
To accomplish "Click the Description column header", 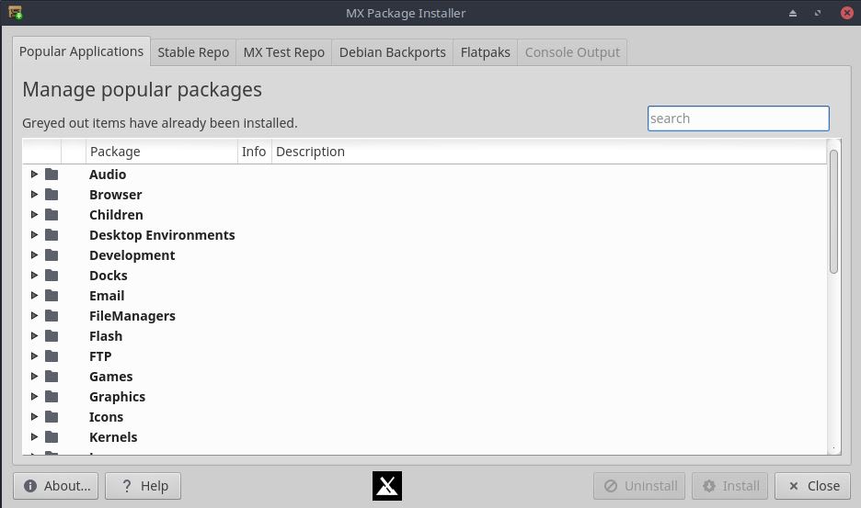I will [x=548, y=152].
